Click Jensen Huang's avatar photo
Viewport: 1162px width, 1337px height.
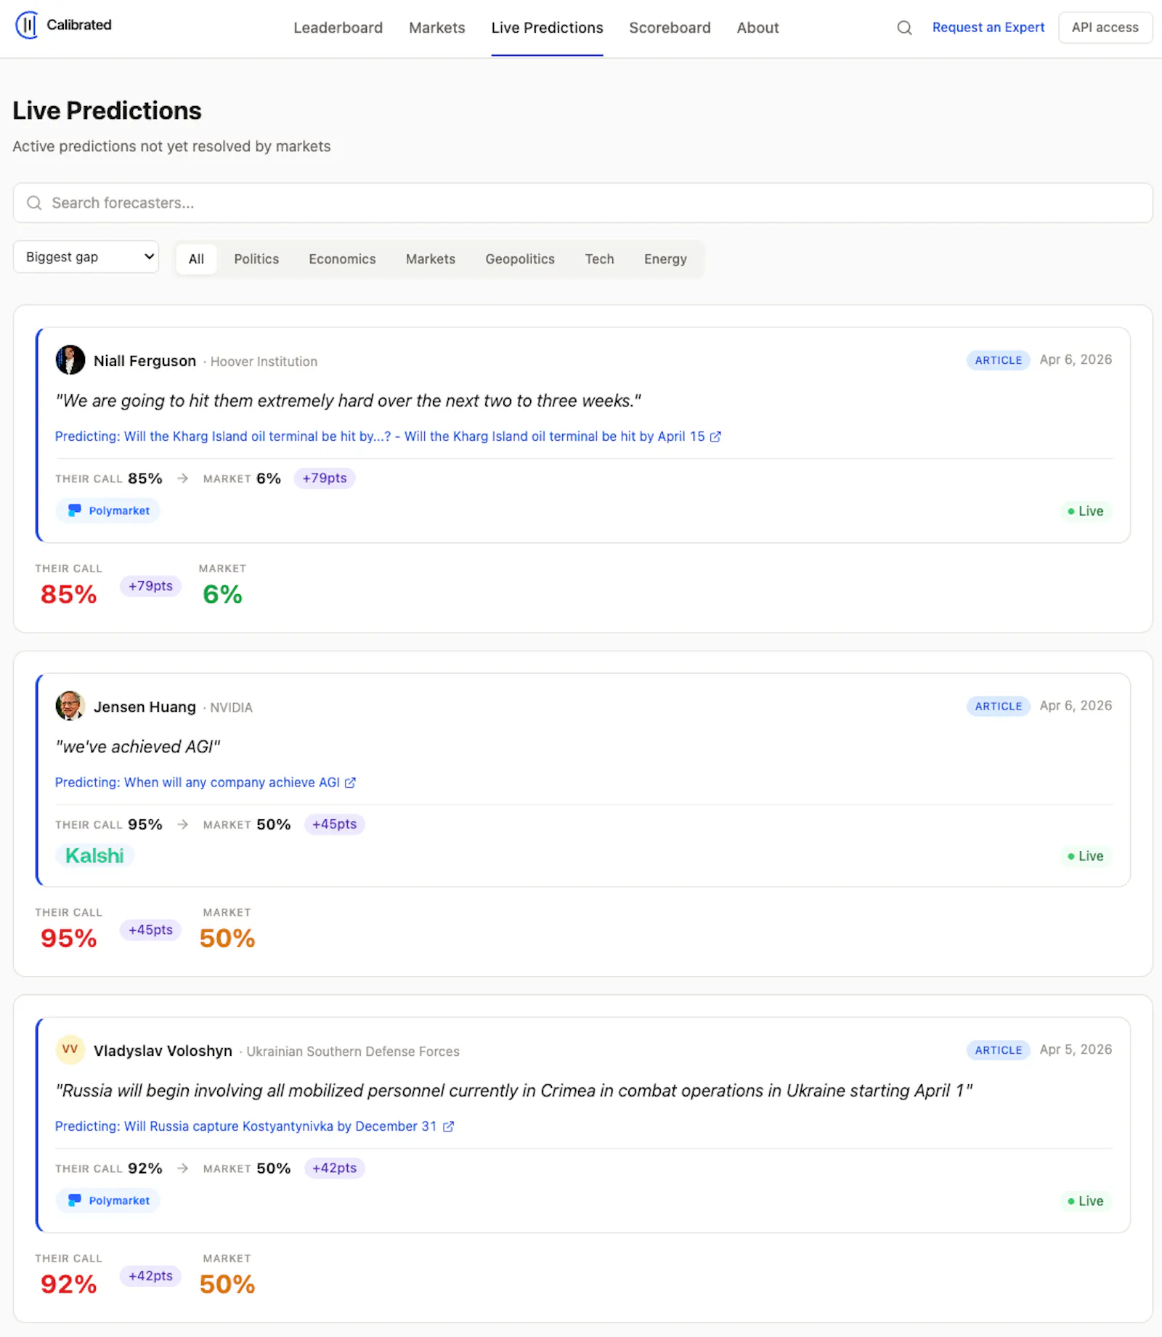tap(70, 706)
